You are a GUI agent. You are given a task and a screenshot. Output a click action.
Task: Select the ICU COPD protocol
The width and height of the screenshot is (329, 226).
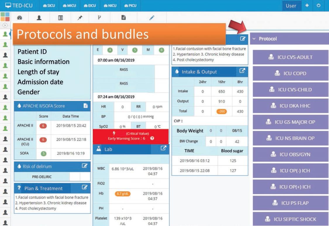pyautogui.click(x=290, y=73)
